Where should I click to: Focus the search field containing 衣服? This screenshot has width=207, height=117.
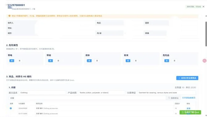pyautogui.click(x=87, y=98)
